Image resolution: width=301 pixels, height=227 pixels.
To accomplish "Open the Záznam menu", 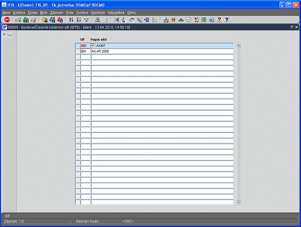I will pos(57,13).
